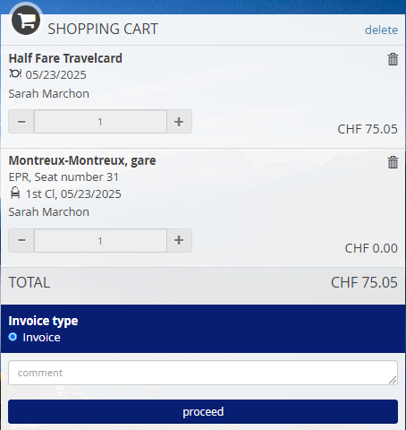
Task: Click the proceed button
Action: point(203,411)
